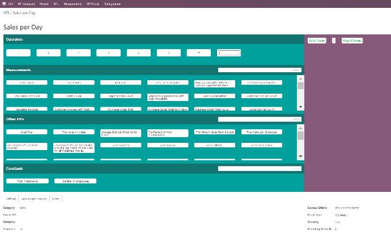The image size is (391, 241).
Task: Open the apps menu icon
Action: (x=4, y=4)
